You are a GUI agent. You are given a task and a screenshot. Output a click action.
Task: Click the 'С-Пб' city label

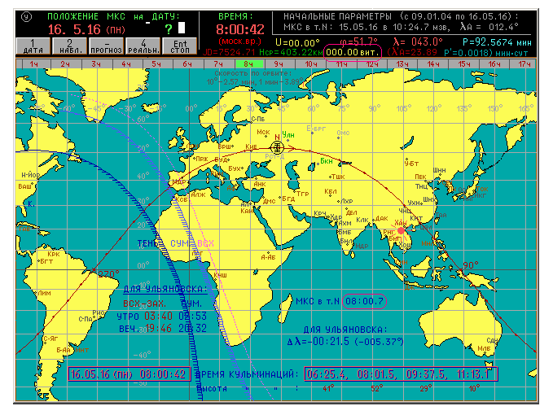point(258,119)
